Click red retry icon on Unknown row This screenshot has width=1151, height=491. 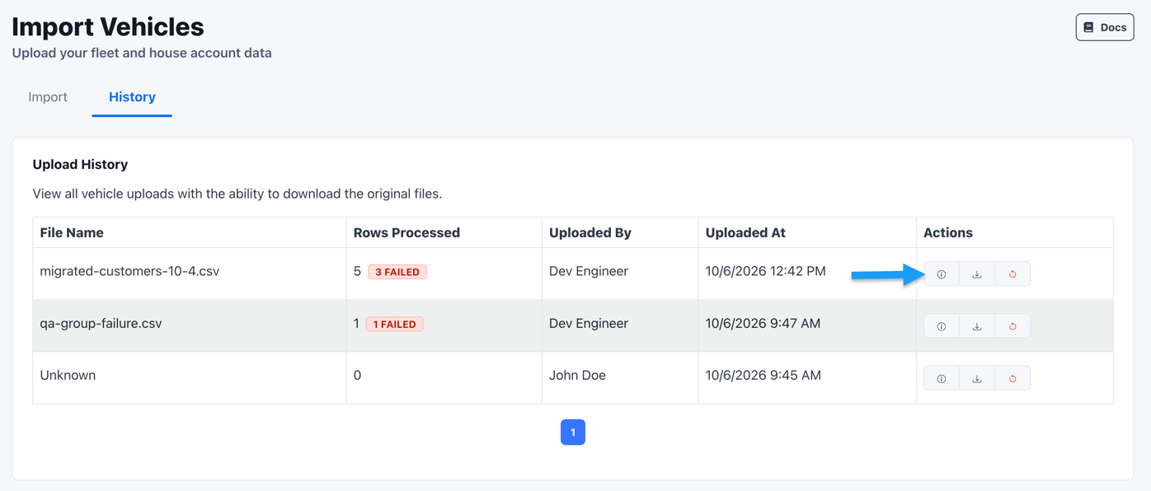[x=1012, y=378]
